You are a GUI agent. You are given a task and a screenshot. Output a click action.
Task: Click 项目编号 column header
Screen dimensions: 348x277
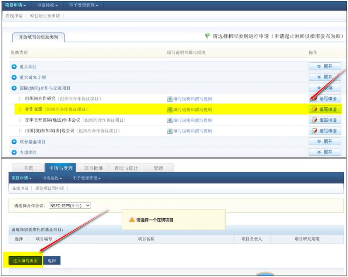[44, 239]
